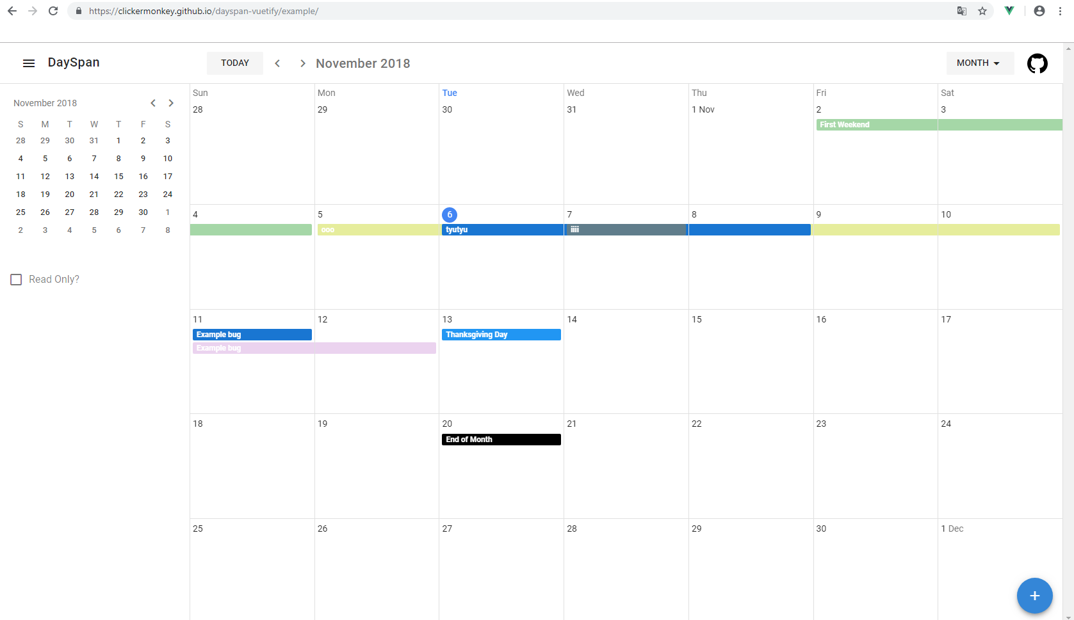Screen dimensions: 1074x620
Task: Enable the Read Only checkbox
Action: [x=16, y=279]
